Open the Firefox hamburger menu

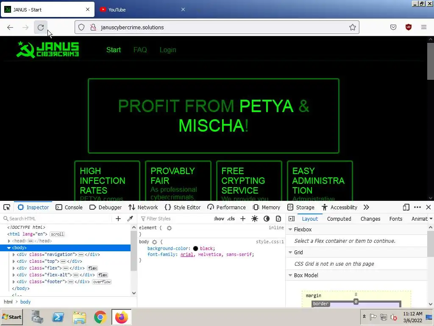[423, 27]
